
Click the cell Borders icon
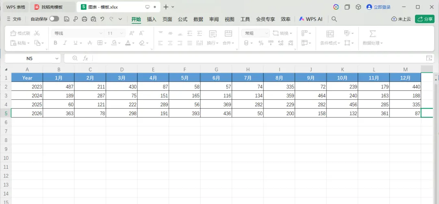100,43
